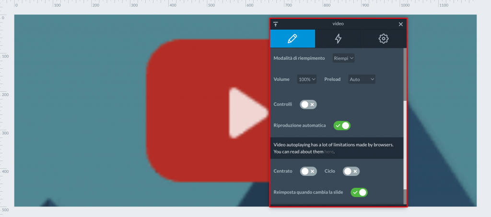Viewport: 491px width, 217px height.
Task: Click the 'Preload' label text
Action: [332, 79]
